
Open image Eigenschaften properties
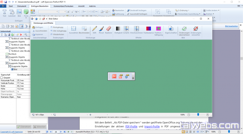[170, 30]
